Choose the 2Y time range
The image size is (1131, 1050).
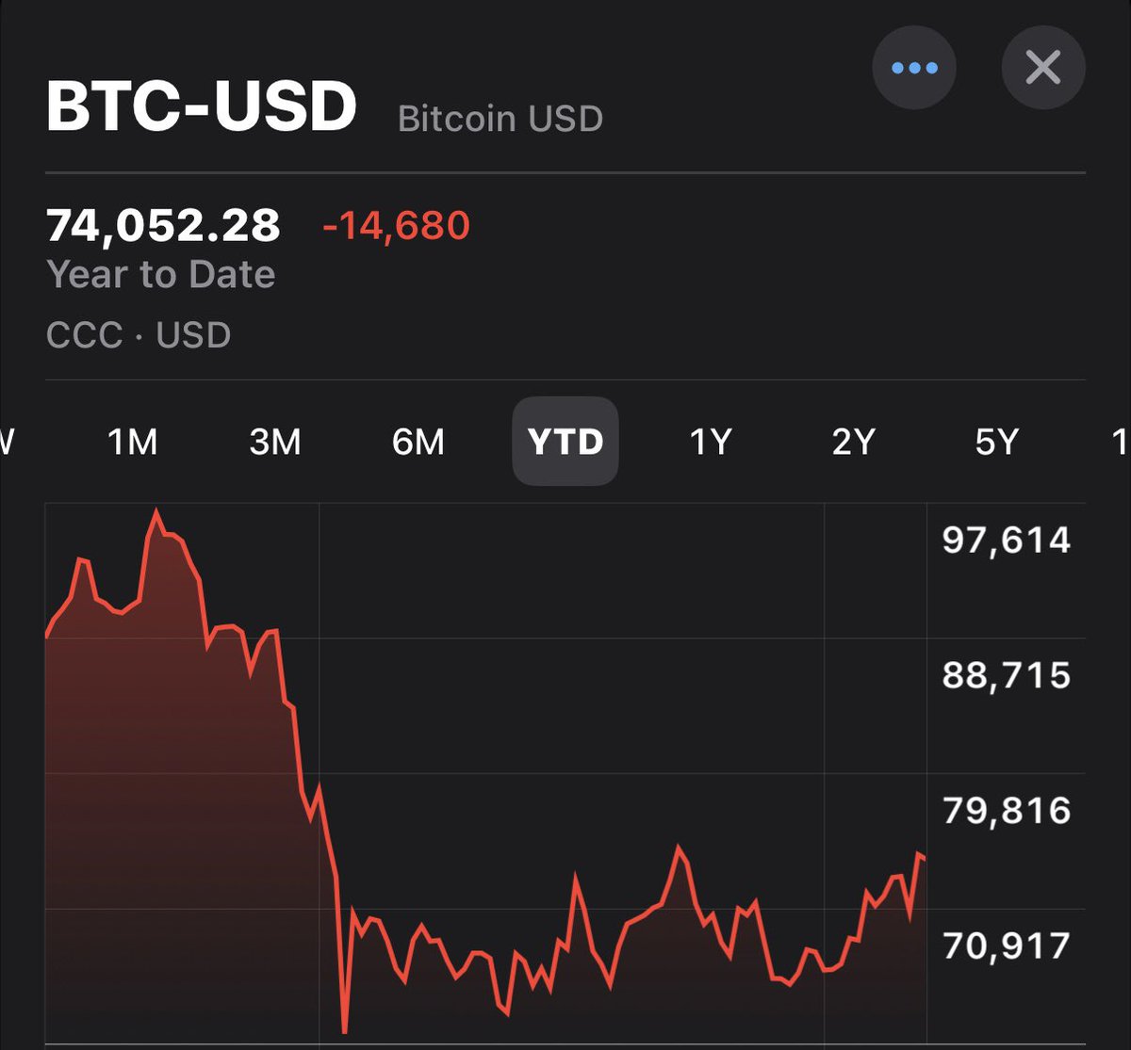point(854,441)
